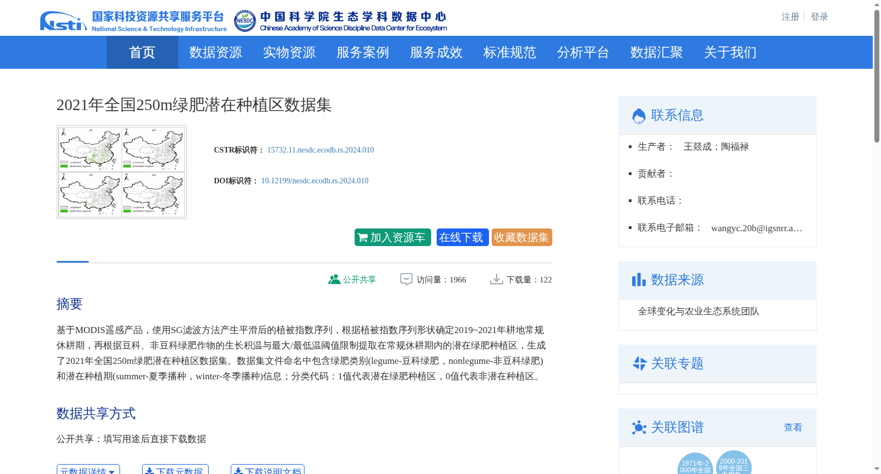The image size is (881, 474).
Task: Click the shopping cart icon in 加入资源车
Action: click(x=362, y=238)
